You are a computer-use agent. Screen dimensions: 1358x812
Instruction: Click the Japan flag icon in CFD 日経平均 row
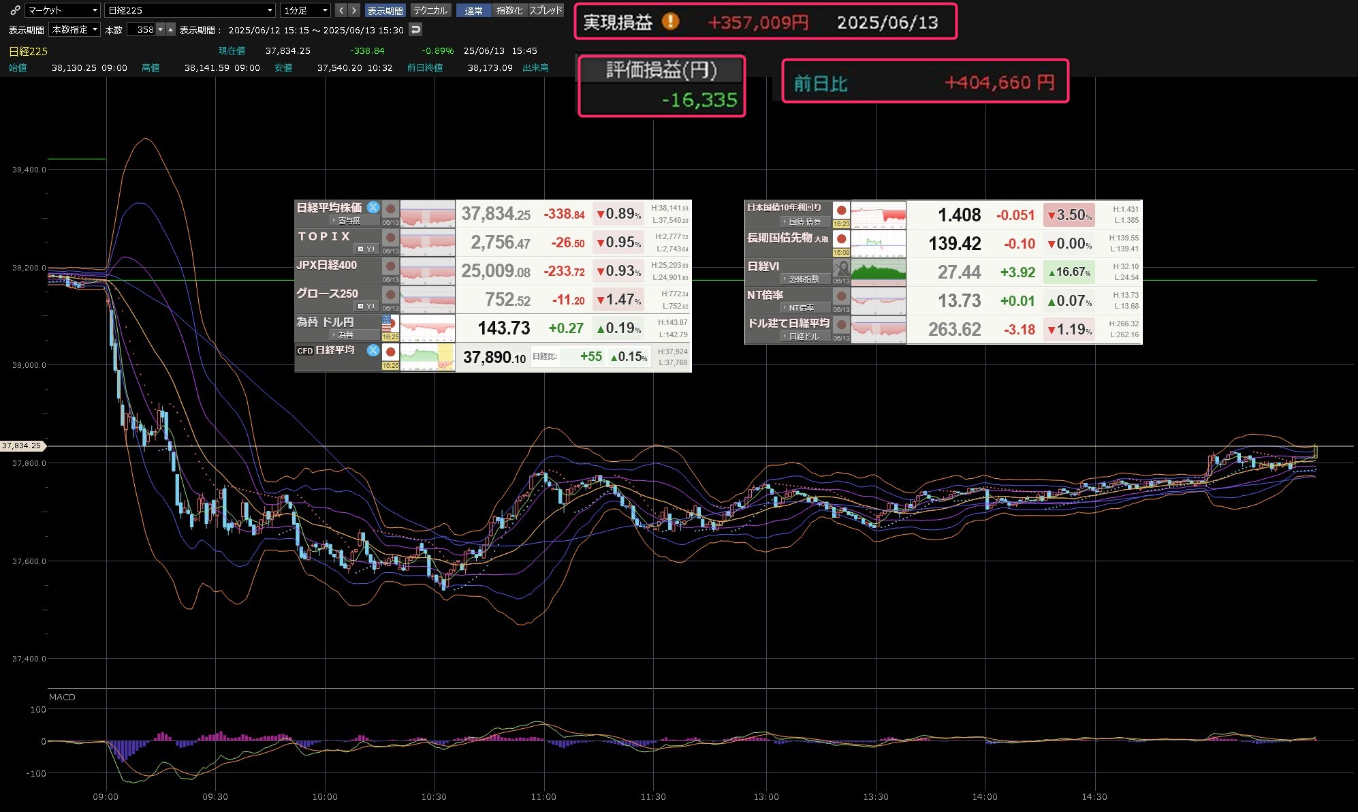[391, 352]
